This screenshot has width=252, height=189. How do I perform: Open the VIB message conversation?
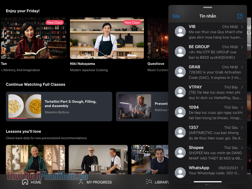(208, 32)
